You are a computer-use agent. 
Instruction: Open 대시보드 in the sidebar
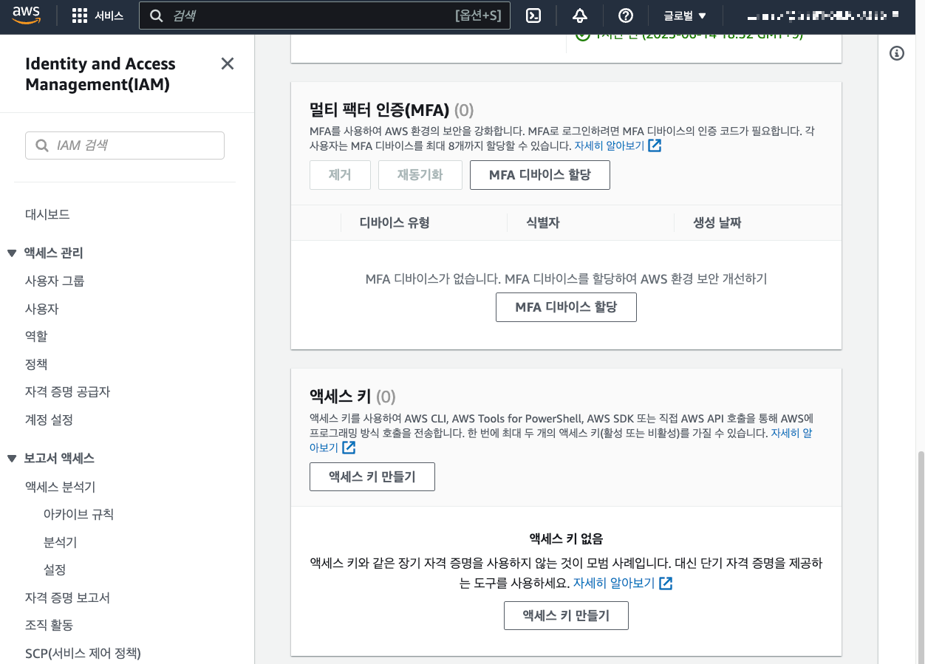[x=47, y=214]
